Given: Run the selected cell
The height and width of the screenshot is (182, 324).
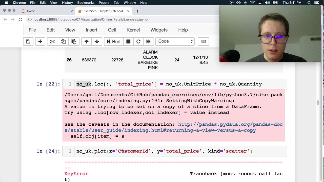Looking at the screenshot, I should [113, 41].
